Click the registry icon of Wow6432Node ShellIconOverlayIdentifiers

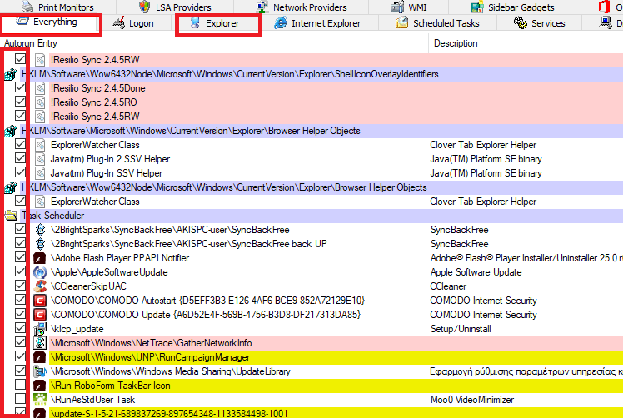click(11, 74)
